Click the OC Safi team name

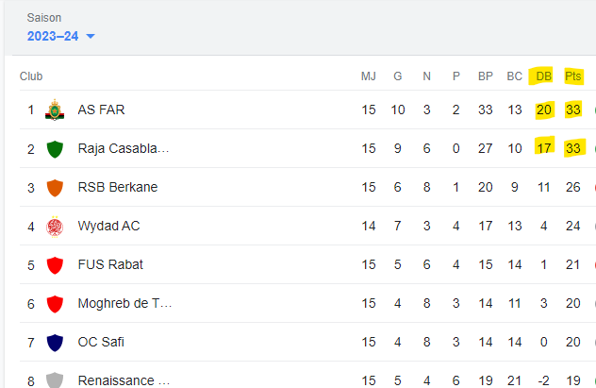(101, 342)
